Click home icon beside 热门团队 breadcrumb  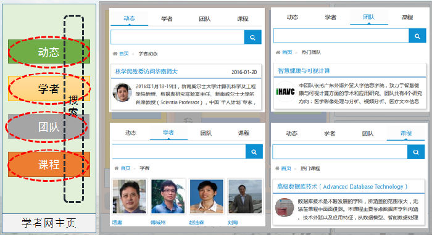tap(278, 52)
